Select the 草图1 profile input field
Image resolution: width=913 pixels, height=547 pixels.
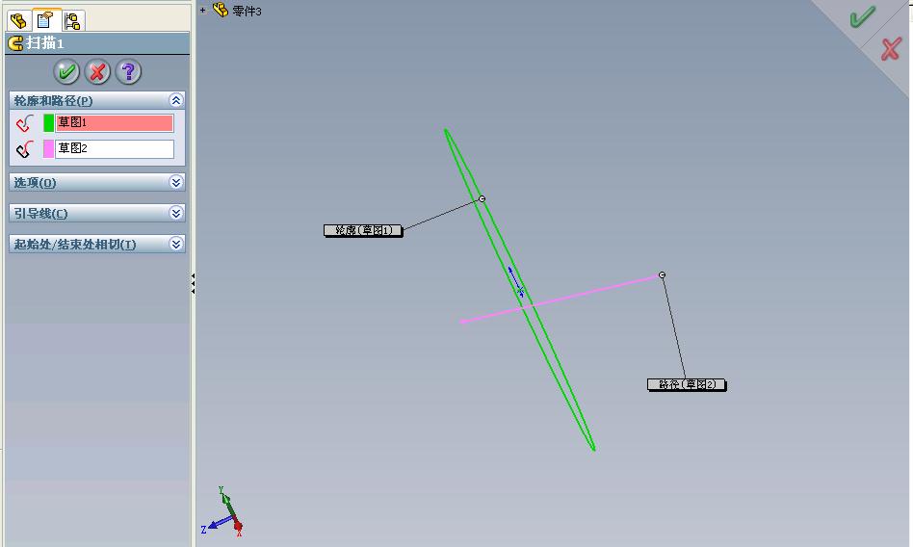click(x=114, y=123)
